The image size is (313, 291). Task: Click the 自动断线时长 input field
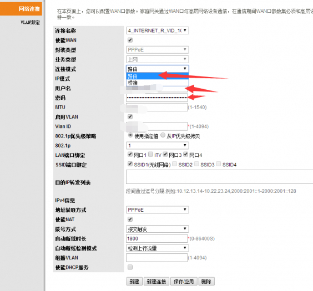tap(156, 238)
